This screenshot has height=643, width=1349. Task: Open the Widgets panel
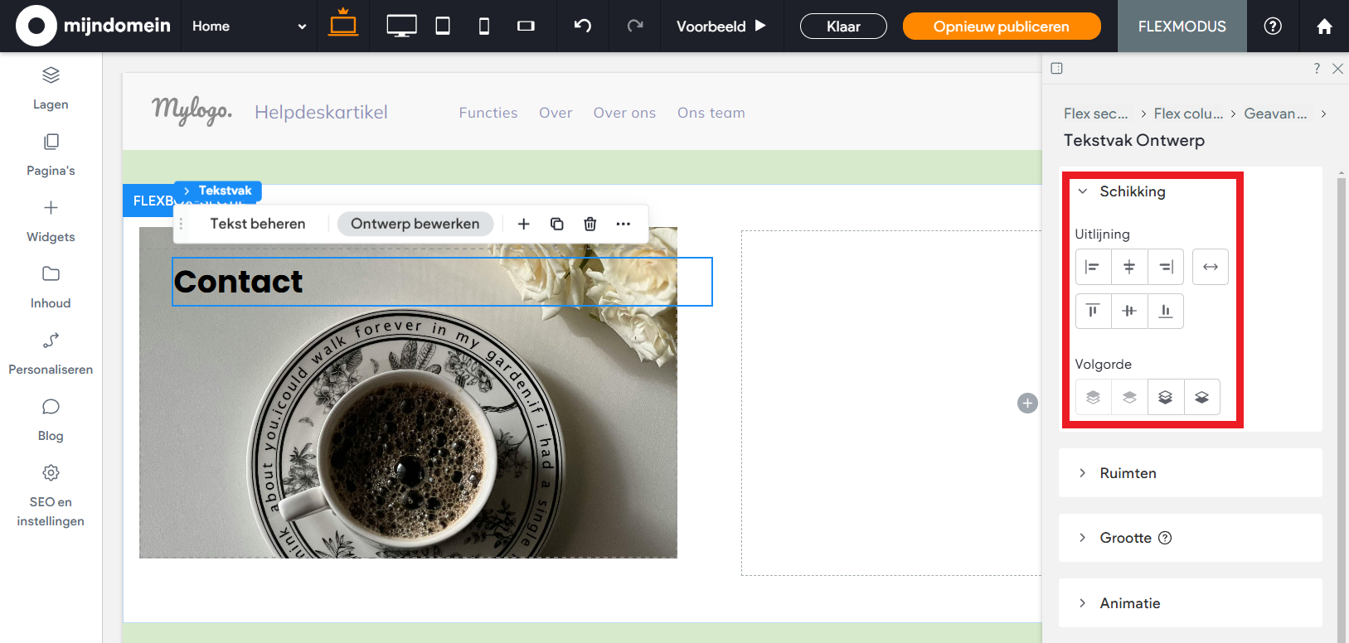51,221
